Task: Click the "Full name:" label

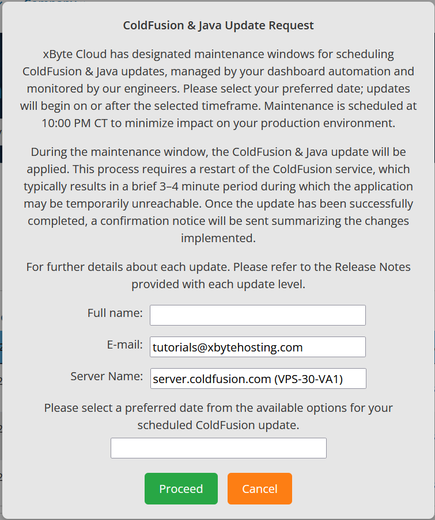Action: (115, 313)
